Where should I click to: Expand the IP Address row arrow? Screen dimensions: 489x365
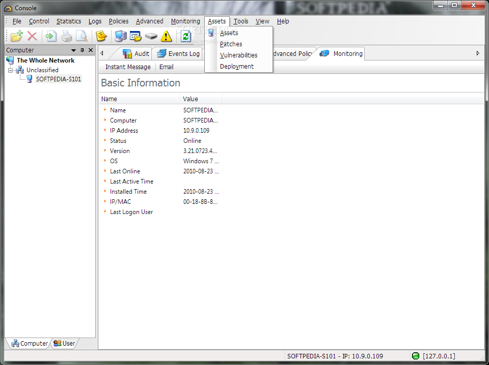[105, 130]
